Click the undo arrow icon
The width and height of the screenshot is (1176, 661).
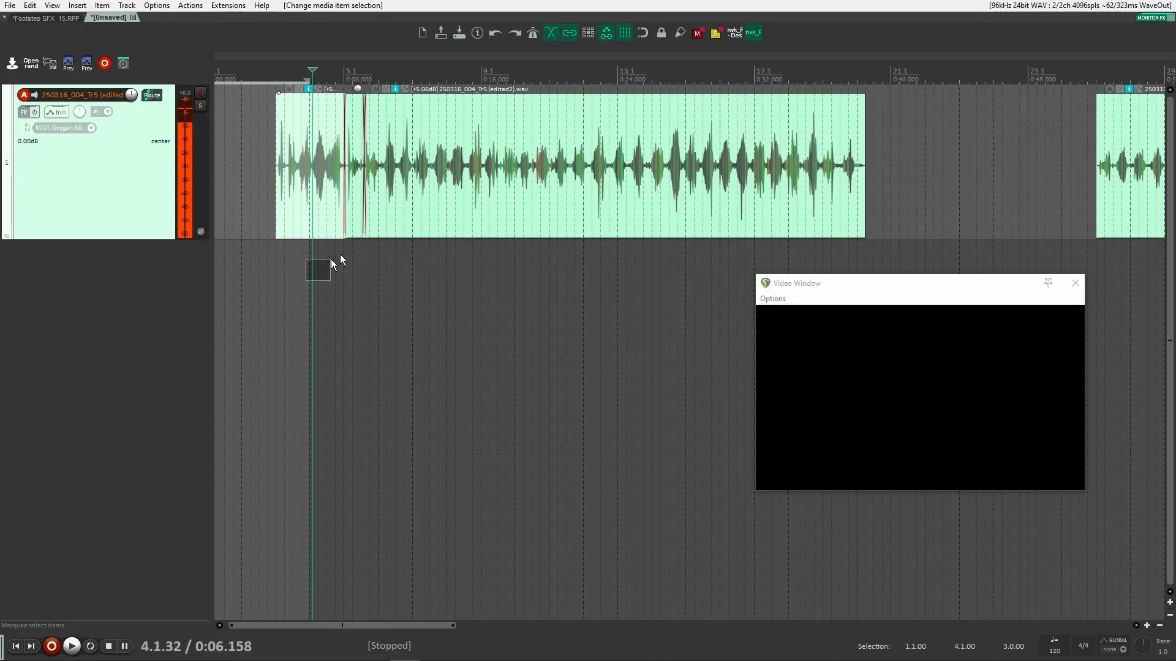496,33
